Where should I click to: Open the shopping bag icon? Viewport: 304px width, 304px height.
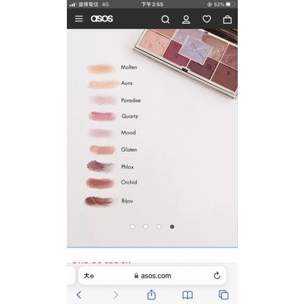(227, 20)
